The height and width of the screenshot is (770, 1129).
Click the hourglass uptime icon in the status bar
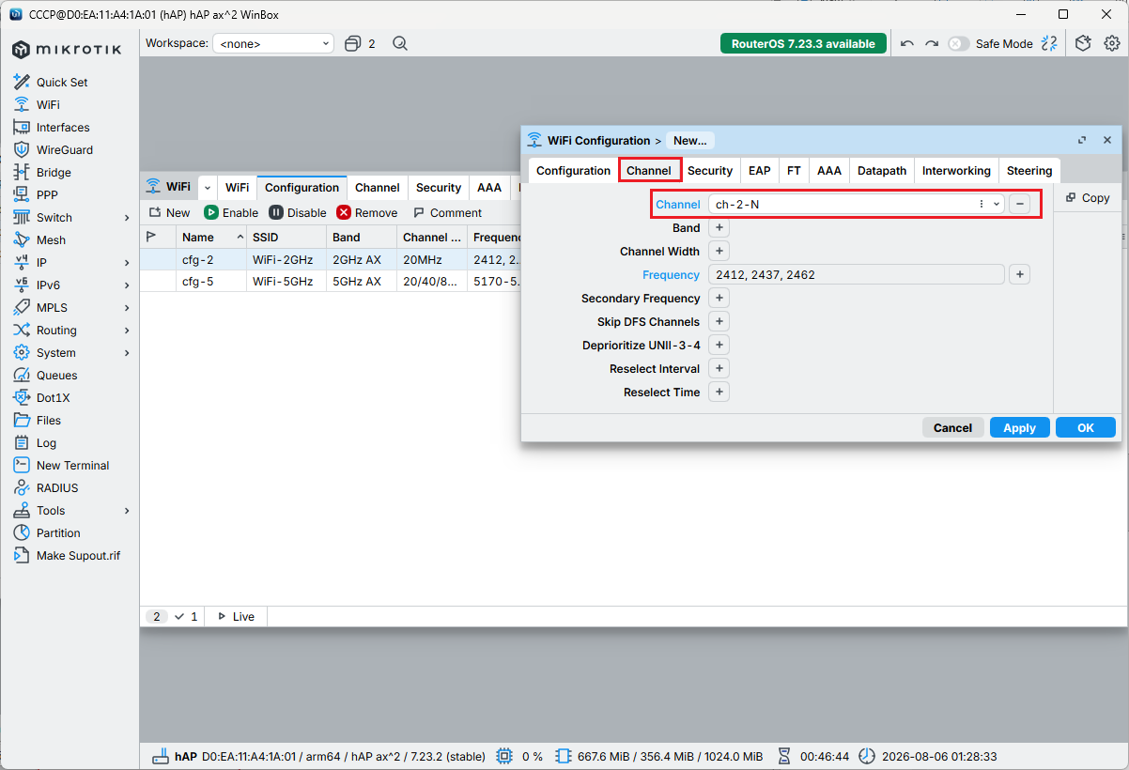[784, 756]
